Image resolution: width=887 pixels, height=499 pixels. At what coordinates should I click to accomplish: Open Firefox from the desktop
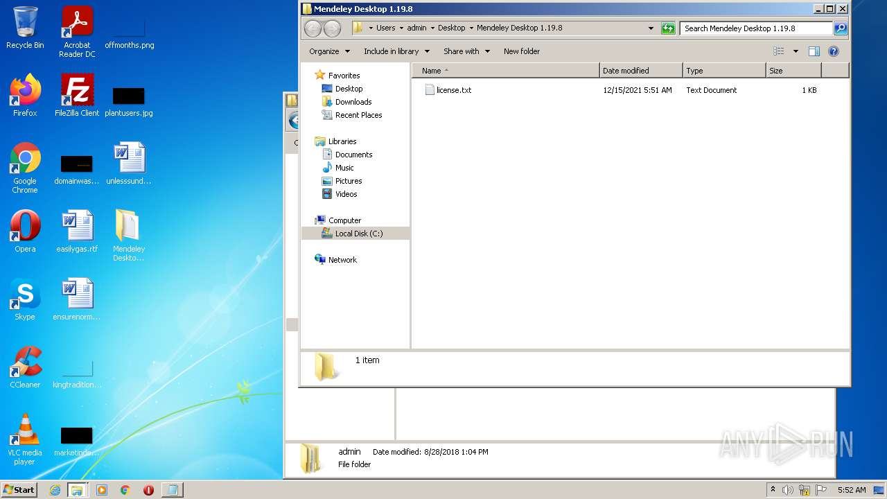[x=25, y=96]
